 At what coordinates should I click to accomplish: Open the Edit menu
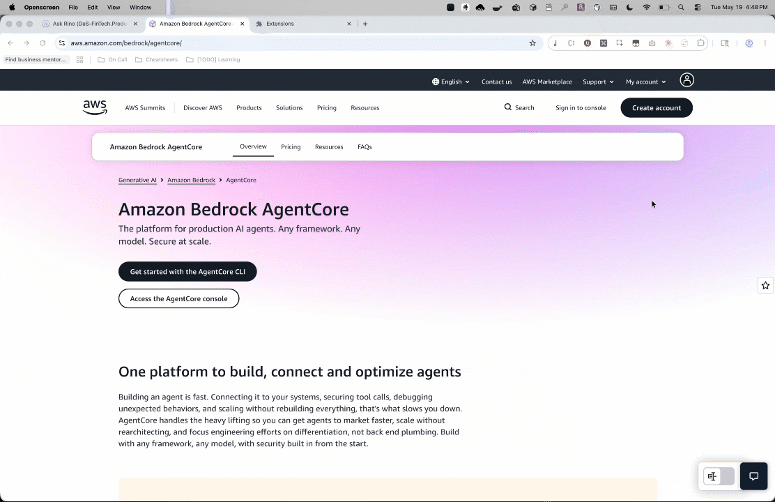click(93, 8)
